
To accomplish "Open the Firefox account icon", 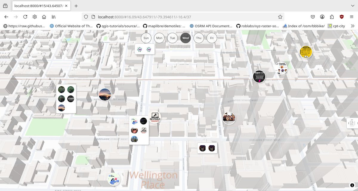I will pyautogui.click(x=322, y=17).
